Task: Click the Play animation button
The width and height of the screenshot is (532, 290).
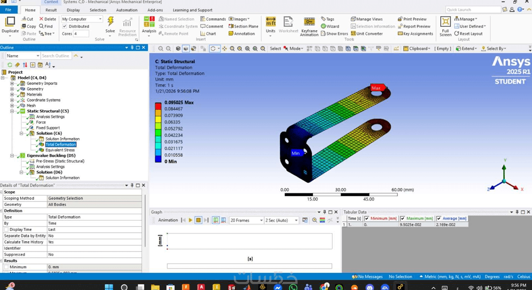Action: coord(191,220)
